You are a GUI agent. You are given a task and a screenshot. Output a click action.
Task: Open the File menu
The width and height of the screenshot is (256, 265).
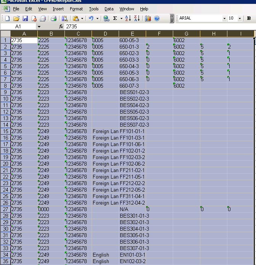click(16, 9)
